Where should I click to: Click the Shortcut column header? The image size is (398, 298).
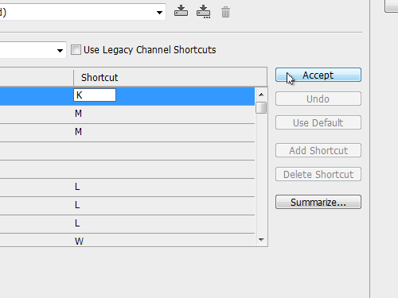[x=170, y=77]
